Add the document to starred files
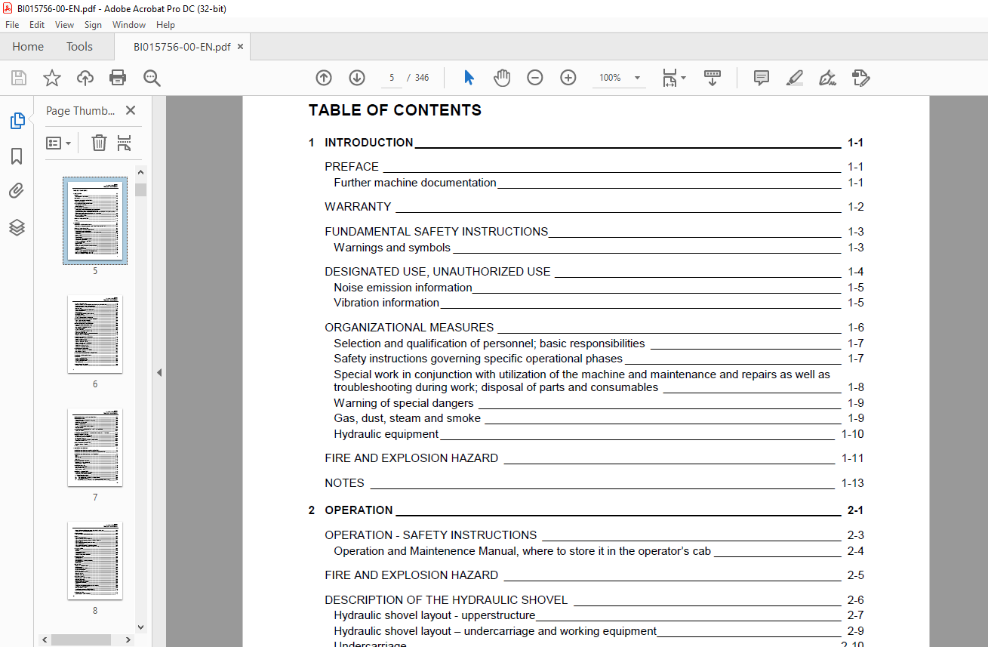Screen dimensions: 988x647 (51, 78)
